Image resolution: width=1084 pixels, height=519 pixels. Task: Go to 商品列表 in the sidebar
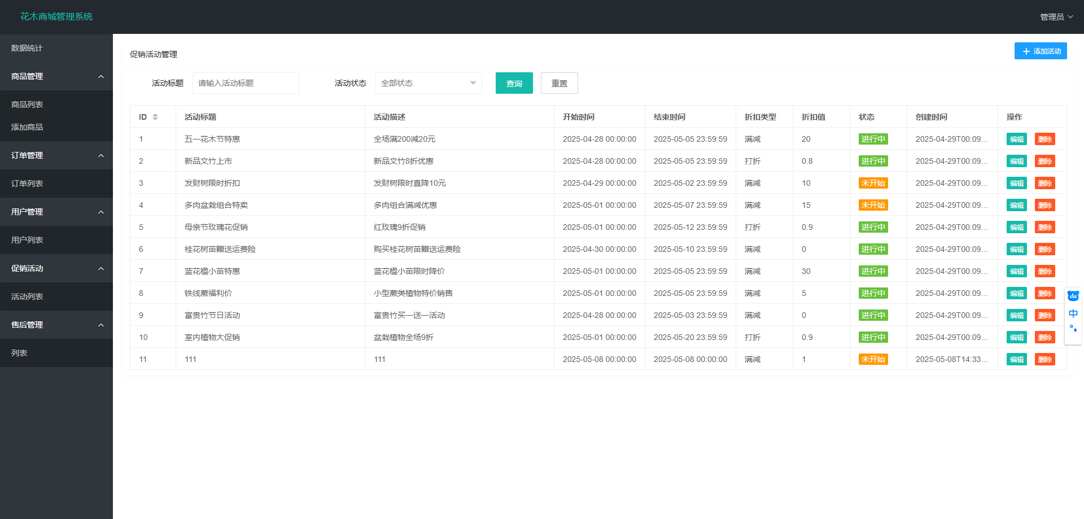[x=56, y=104]
